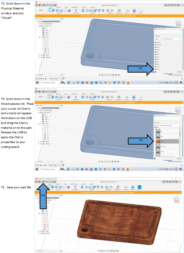This screenshot has width=184, height=253.
Task: Dismiss the orange banner in step 75 screenshot
Action: tap(180, 192)
